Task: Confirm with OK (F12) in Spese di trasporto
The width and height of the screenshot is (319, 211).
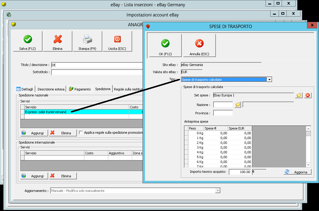Action: [x=165, y=45]
